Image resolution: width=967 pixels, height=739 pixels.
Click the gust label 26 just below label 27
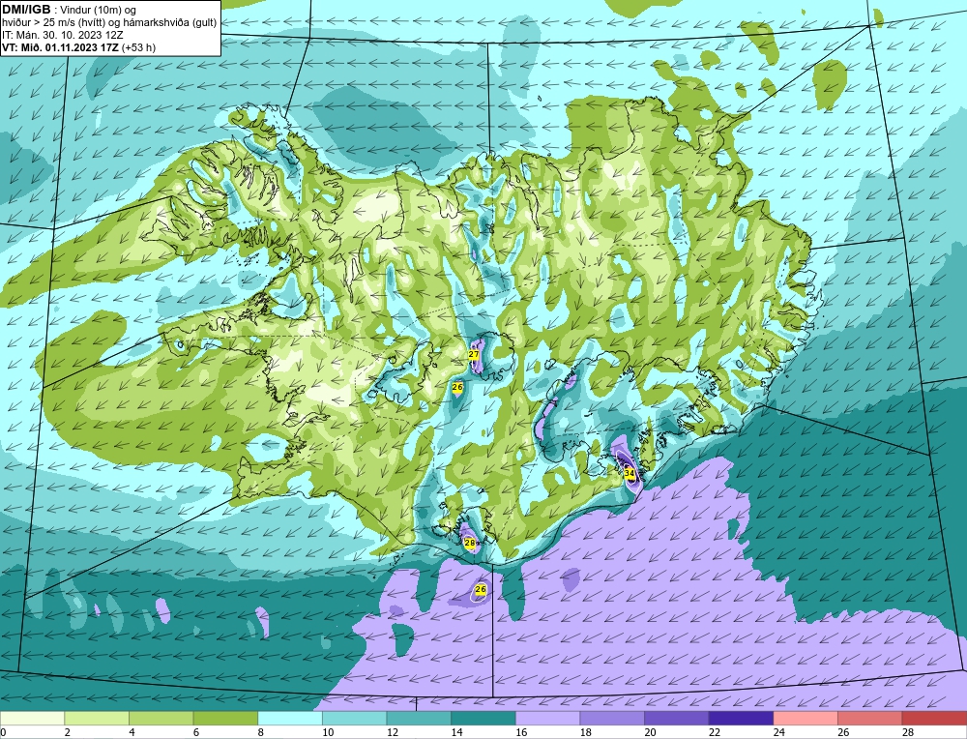pos(457,387)
